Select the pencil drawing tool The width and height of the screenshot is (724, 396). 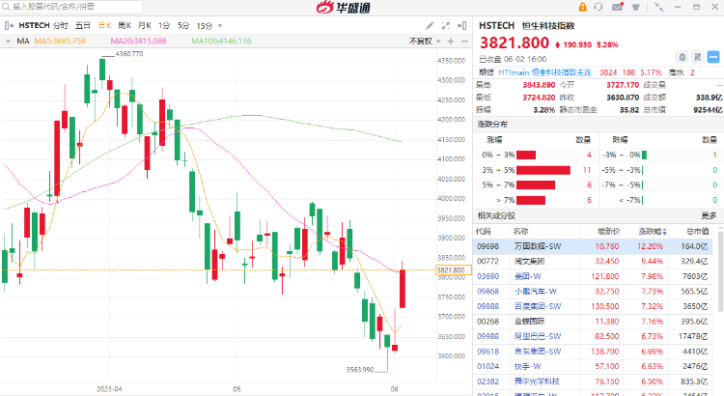(x=430, y=26)
